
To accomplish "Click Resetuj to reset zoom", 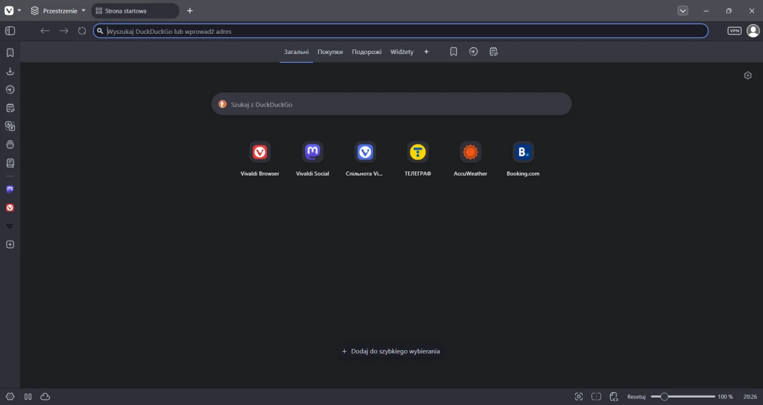I will point(636,397).
